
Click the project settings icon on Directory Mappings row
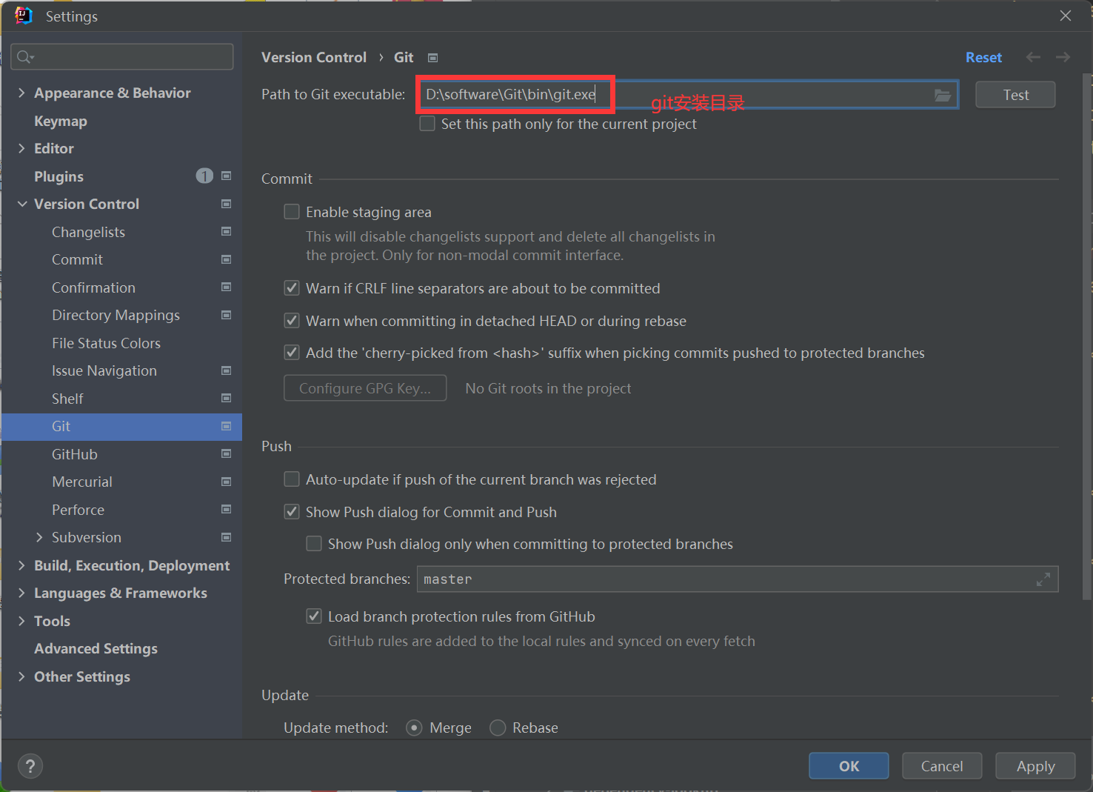(x=227, y=315)
